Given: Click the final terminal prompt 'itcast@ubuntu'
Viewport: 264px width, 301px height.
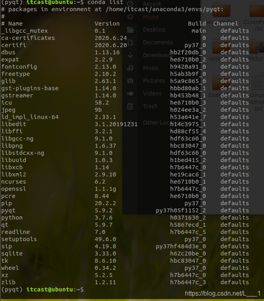Looking at the screenshot, I should point(50,289).
